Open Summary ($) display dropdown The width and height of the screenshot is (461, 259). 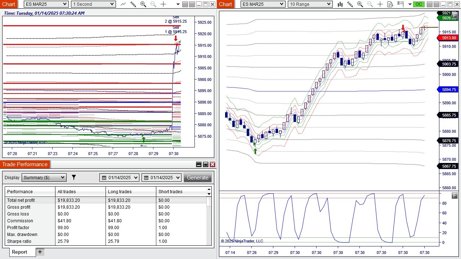(44, 177)
